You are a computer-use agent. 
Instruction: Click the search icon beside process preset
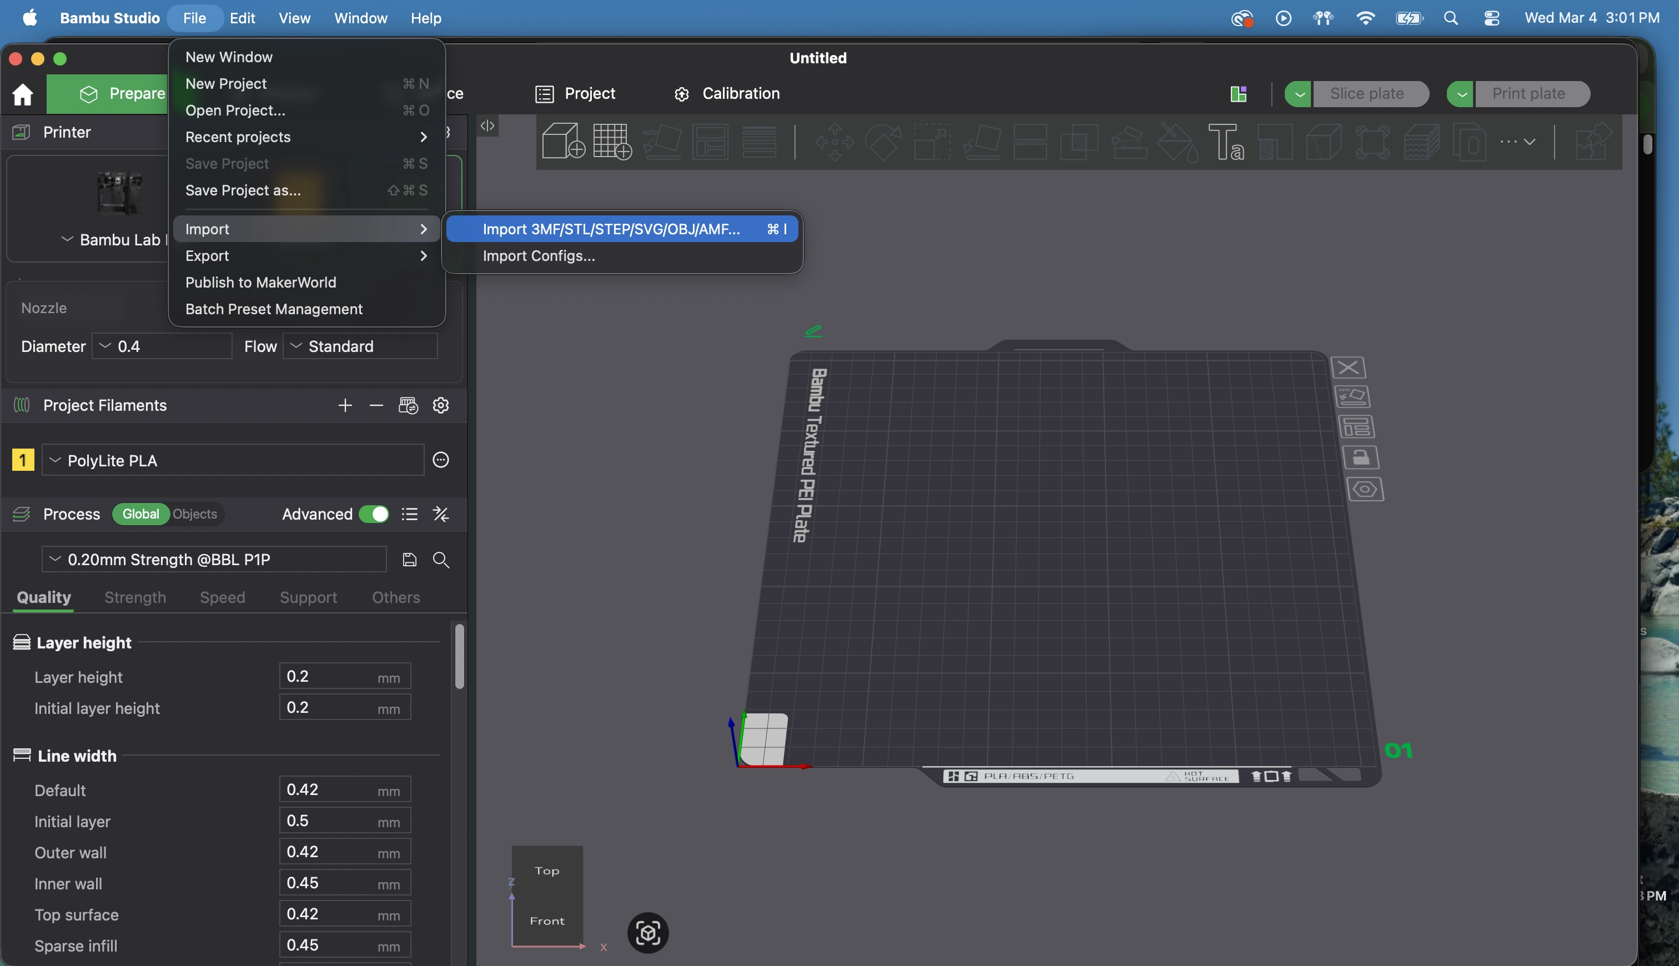440,559
